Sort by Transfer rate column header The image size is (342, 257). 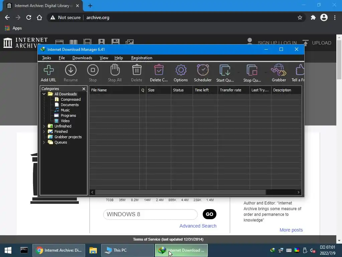(x=233, y=90)
